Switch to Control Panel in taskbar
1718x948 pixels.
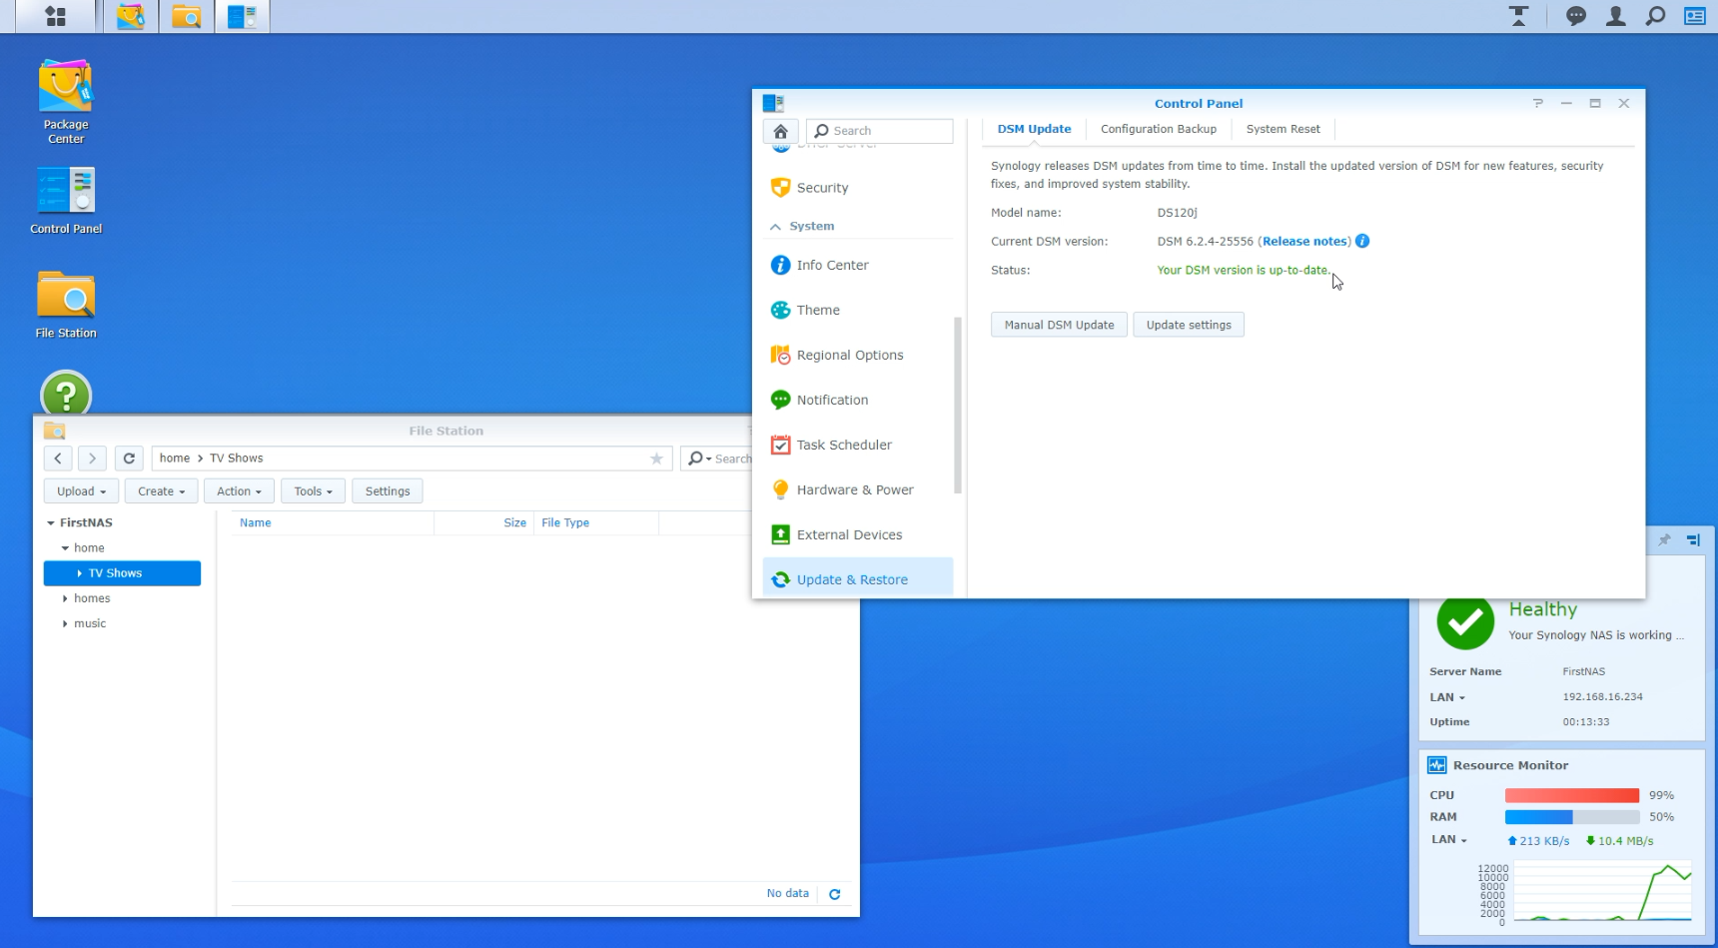tap(242, 16)
